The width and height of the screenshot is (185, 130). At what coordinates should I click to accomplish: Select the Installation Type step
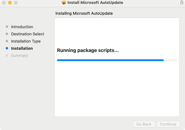(x=26, y=41)
